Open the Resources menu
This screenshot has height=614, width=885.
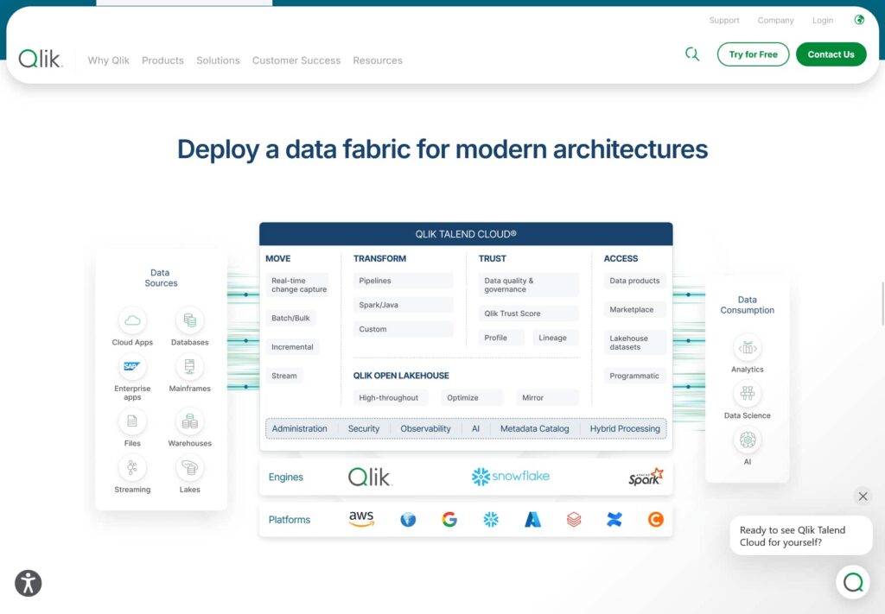coord(378,60)
